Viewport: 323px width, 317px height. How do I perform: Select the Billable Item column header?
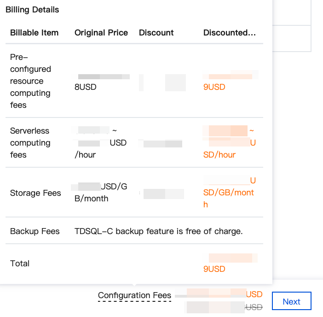pyautogui.click(x=35, y=33)
